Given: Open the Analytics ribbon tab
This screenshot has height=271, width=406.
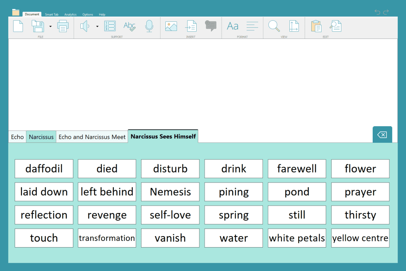Looking at the screenshot, I should click(x=71, y=15).
